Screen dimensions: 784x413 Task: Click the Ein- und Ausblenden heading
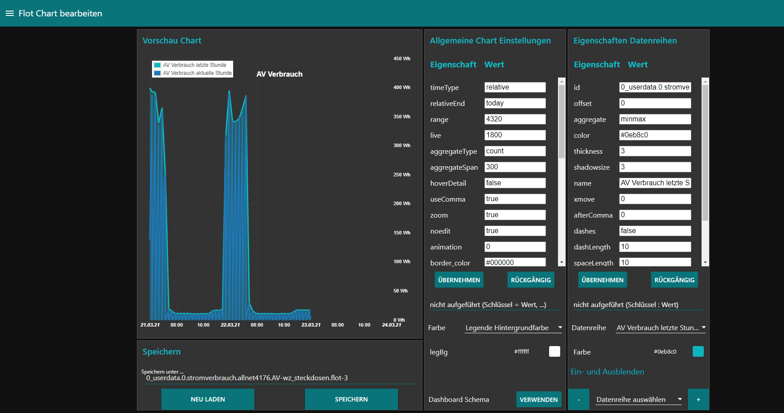608,372
